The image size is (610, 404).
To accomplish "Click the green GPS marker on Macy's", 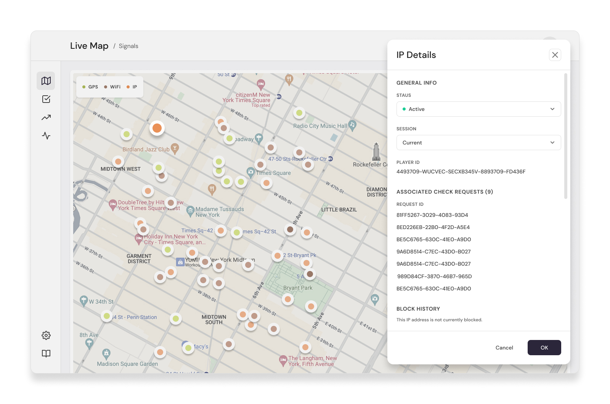I will click(188, 348).
